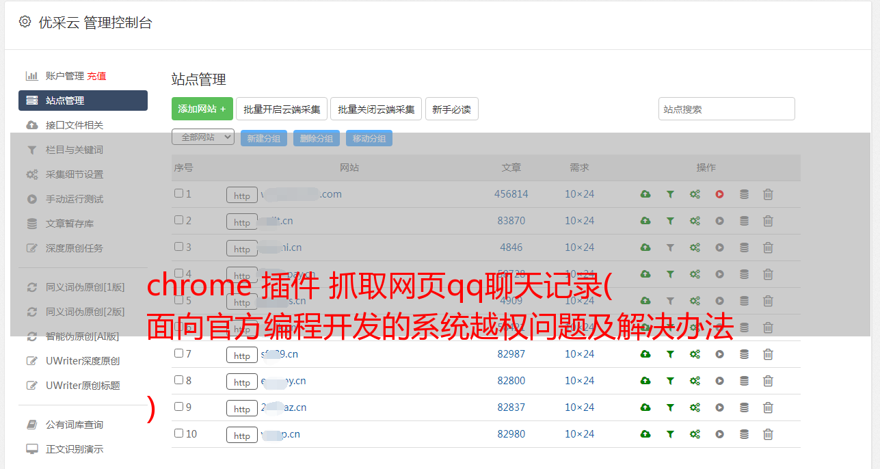The image size is (880, 469).
Task: Click the gear icon beside 优采云 管理控制台
Action: click(25, 22)
